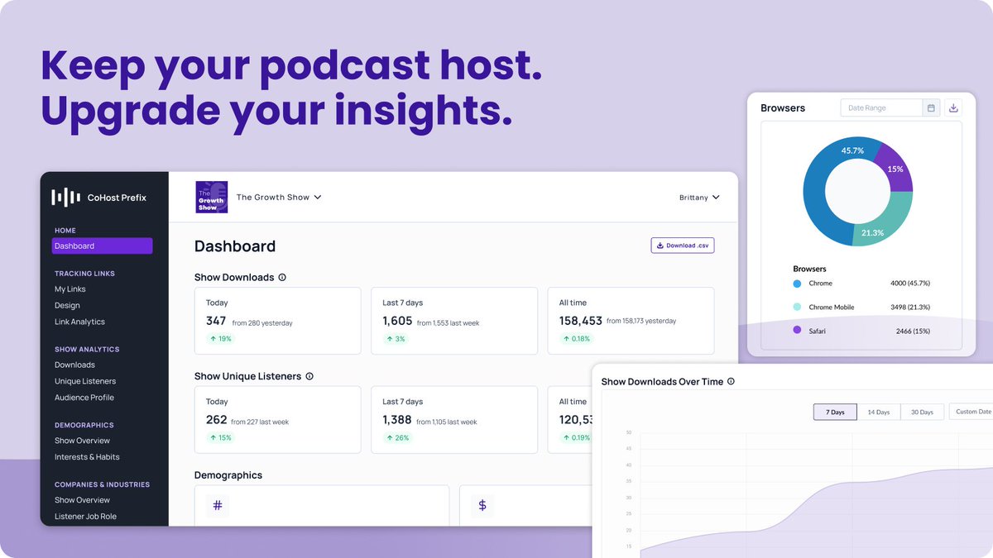Click the download icon in Browsers panel
This screenshot has width=993, height=558.
953,108
